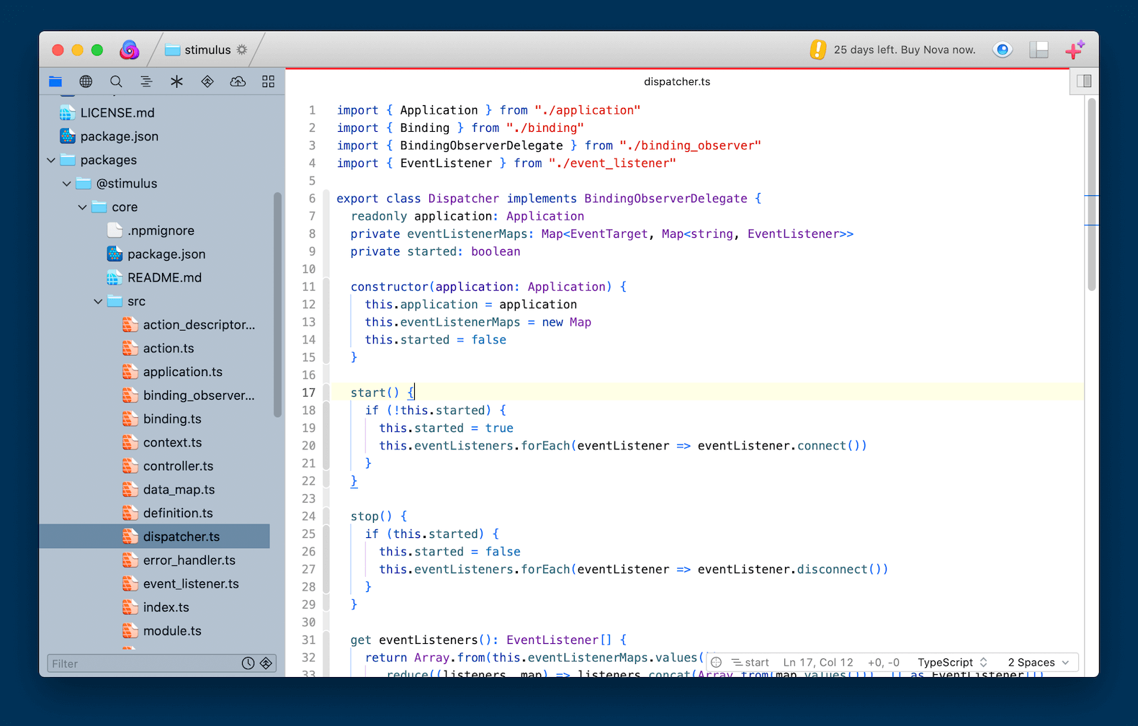Open the Find magnifier sidebar pane
1138x726 pixels.
116,81
